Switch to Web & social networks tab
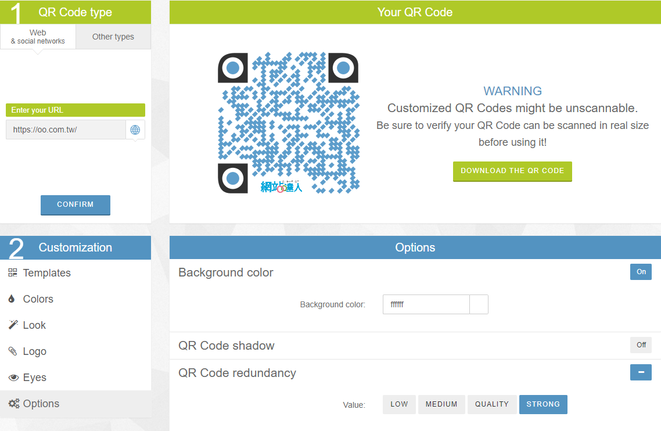This screenshot has width=661, height=431. (38, 37)
